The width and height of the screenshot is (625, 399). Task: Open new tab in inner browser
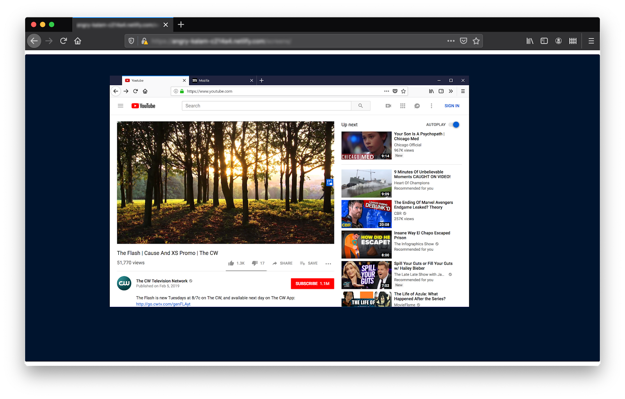pyautogui.click(x=262, y=80)
